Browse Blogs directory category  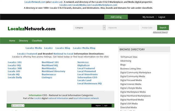tap(123, 65)
